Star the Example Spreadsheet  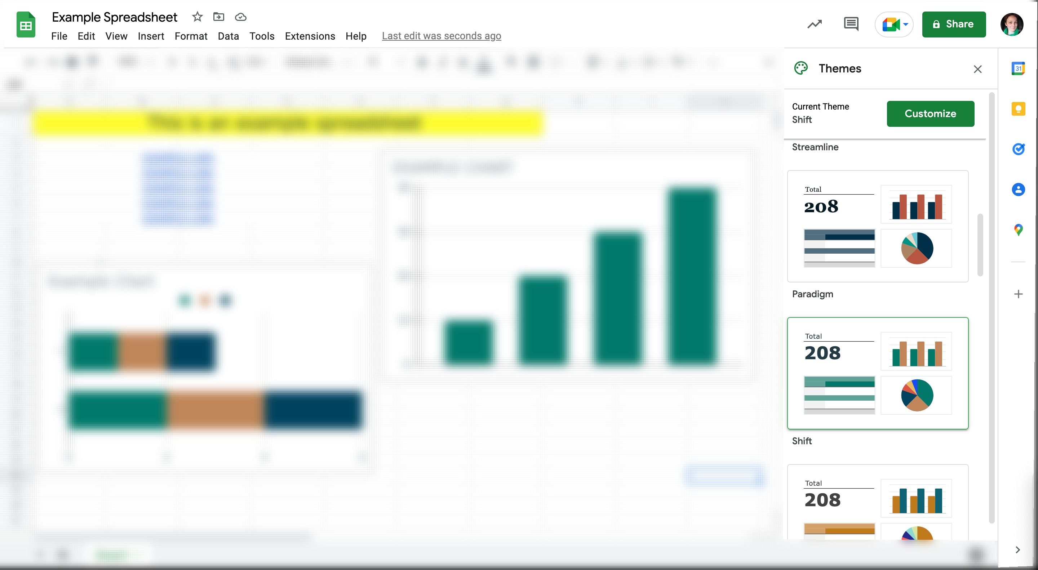(x=197, y=17)
